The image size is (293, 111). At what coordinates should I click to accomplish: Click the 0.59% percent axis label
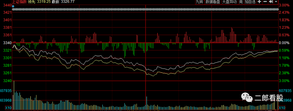[284, 51]
